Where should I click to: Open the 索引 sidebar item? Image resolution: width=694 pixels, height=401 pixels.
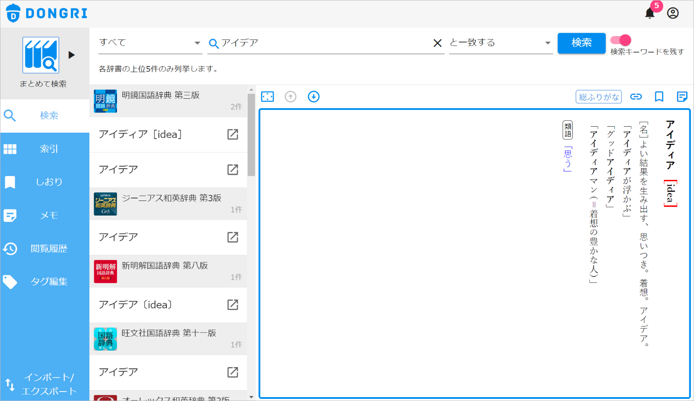(x=45, y=149)
